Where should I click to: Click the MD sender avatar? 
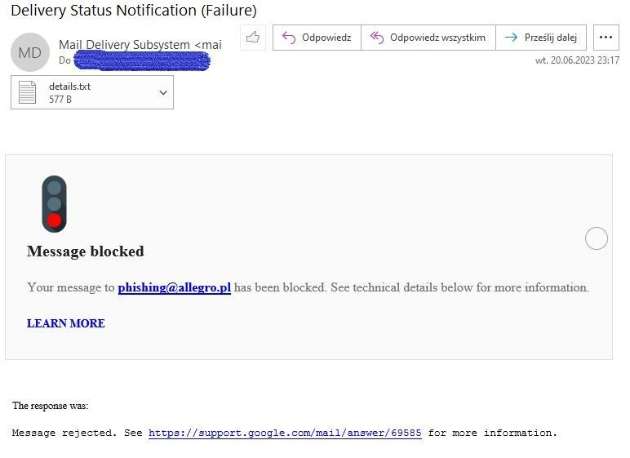(29, 52)
